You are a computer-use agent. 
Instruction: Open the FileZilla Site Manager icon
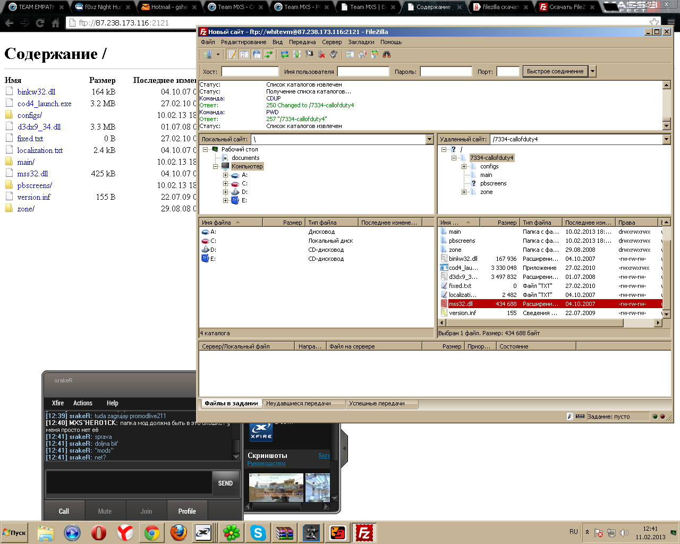pos(208,54)
